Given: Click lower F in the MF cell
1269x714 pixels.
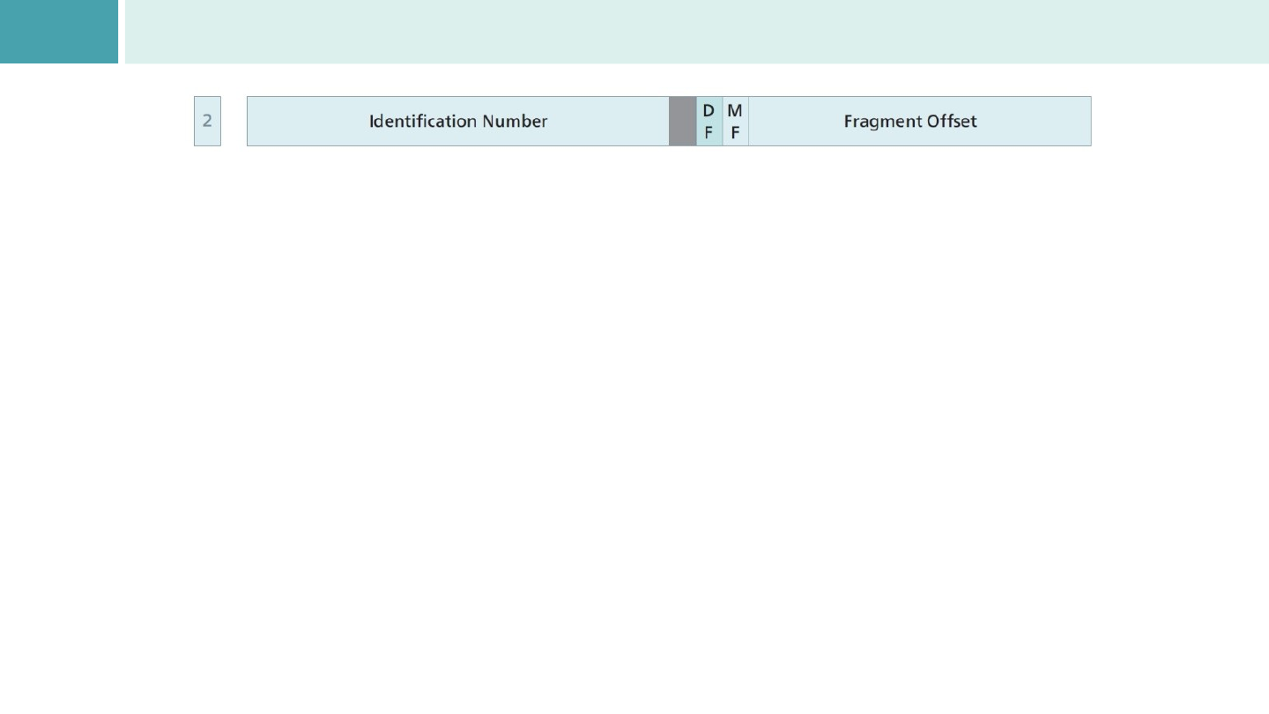Looking at the screenshot, I should 735,134.
